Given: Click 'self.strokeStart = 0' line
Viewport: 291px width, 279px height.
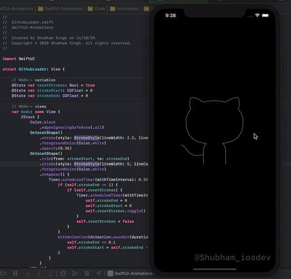Looking at the screenshot, I should pos(109,206).
